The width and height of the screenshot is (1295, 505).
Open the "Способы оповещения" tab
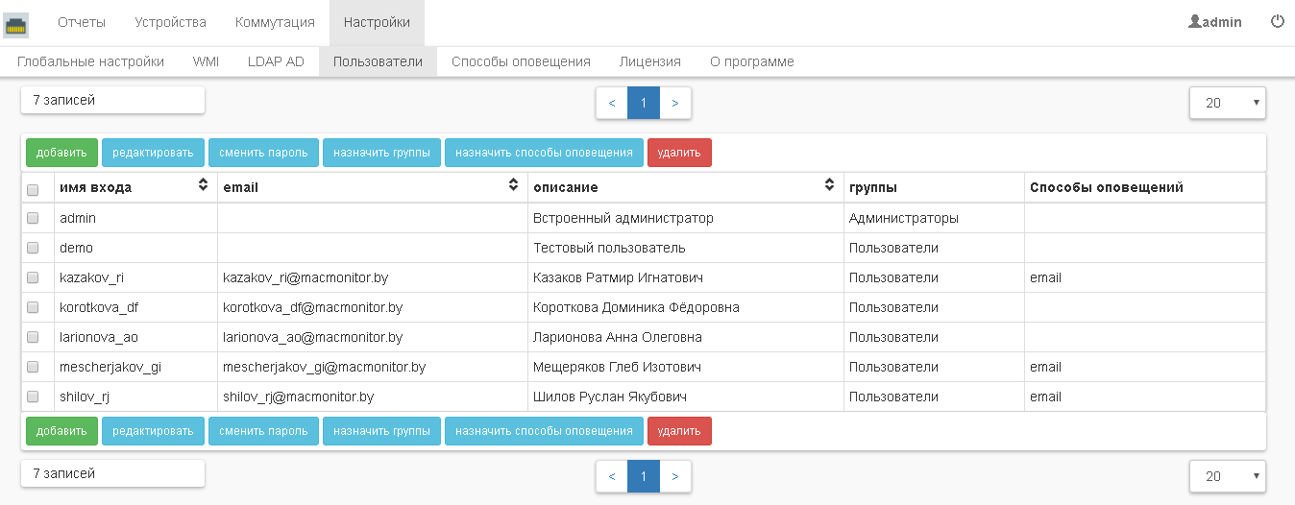[521, 61]
